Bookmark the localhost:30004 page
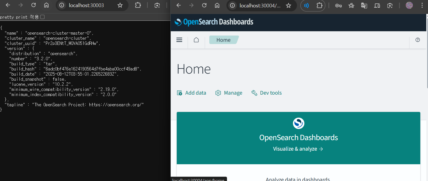This screenshot has width=428, height=181. [x=289, y=5]
